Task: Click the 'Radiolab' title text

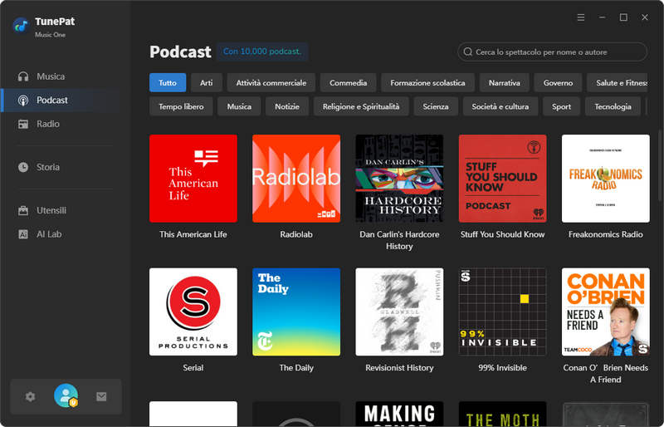Action: pyautogui.click(x=296, y=234)
